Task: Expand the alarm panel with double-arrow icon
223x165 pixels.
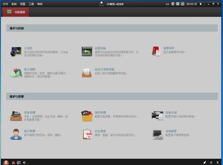Action: click(x=218, y=162)
